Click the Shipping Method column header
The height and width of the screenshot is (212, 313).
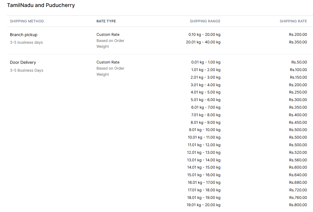pyautogui.click(x=27, y=21)
